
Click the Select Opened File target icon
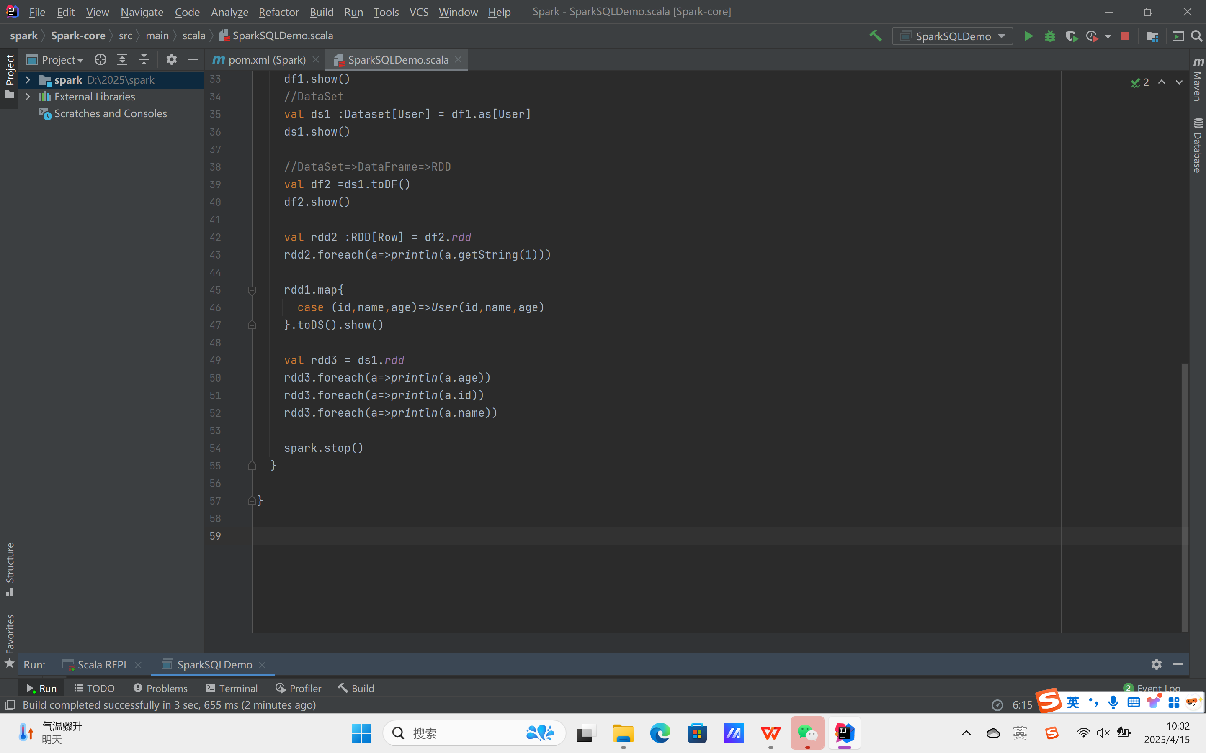pyautogui.click(x=100, y=60)
